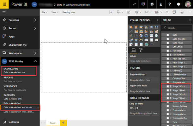
Task: Expand the Workspaces chevron
Action: 35,53
